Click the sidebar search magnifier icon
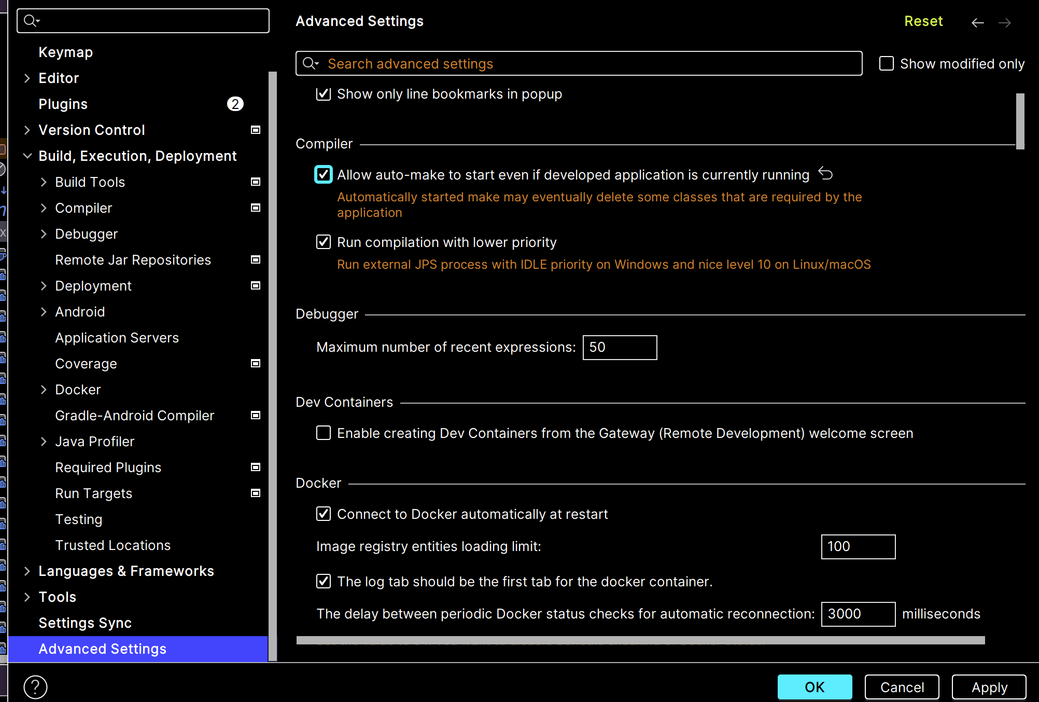 pos(31,21)
